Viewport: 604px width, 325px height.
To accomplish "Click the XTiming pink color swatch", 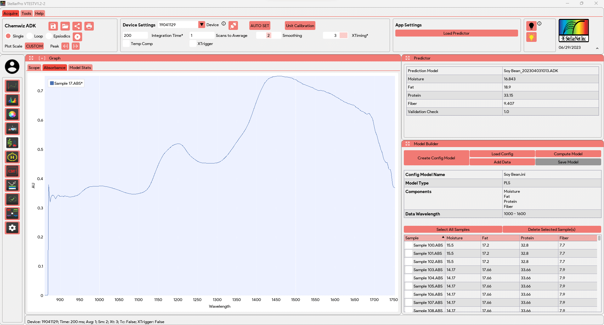I will point(344,36).
